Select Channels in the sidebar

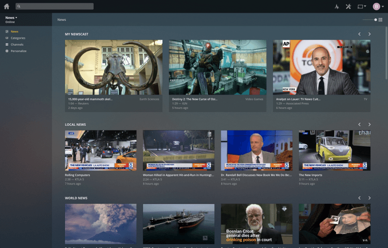[17, 44]
